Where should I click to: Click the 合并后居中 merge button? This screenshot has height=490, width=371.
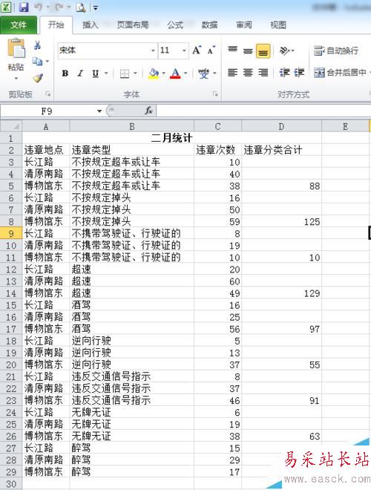(x=340, y=73)
